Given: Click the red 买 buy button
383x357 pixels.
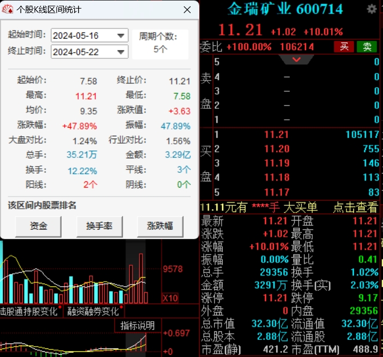Looking at the screenshot, I should (344, 47).
